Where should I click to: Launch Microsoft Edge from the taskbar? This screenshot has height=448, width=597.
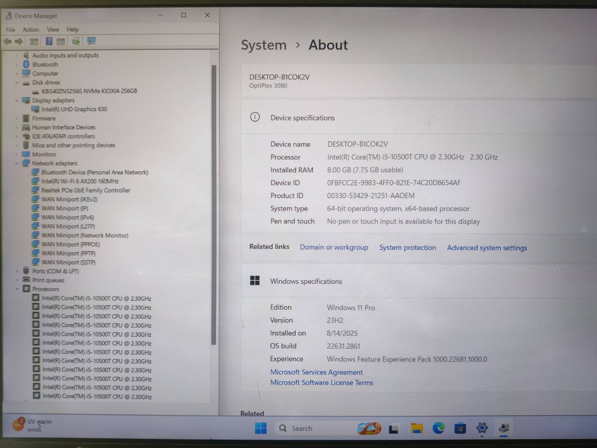click(438, 428)
